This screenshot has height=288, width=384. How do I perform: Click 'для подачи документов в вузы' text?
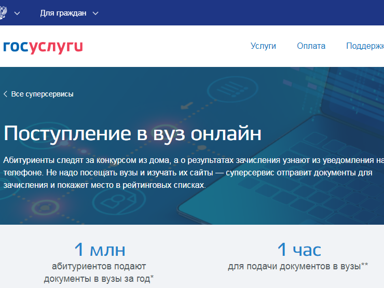point(298,266)
